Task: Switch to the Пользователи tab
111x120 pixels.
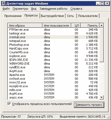Action: [88, 16]
